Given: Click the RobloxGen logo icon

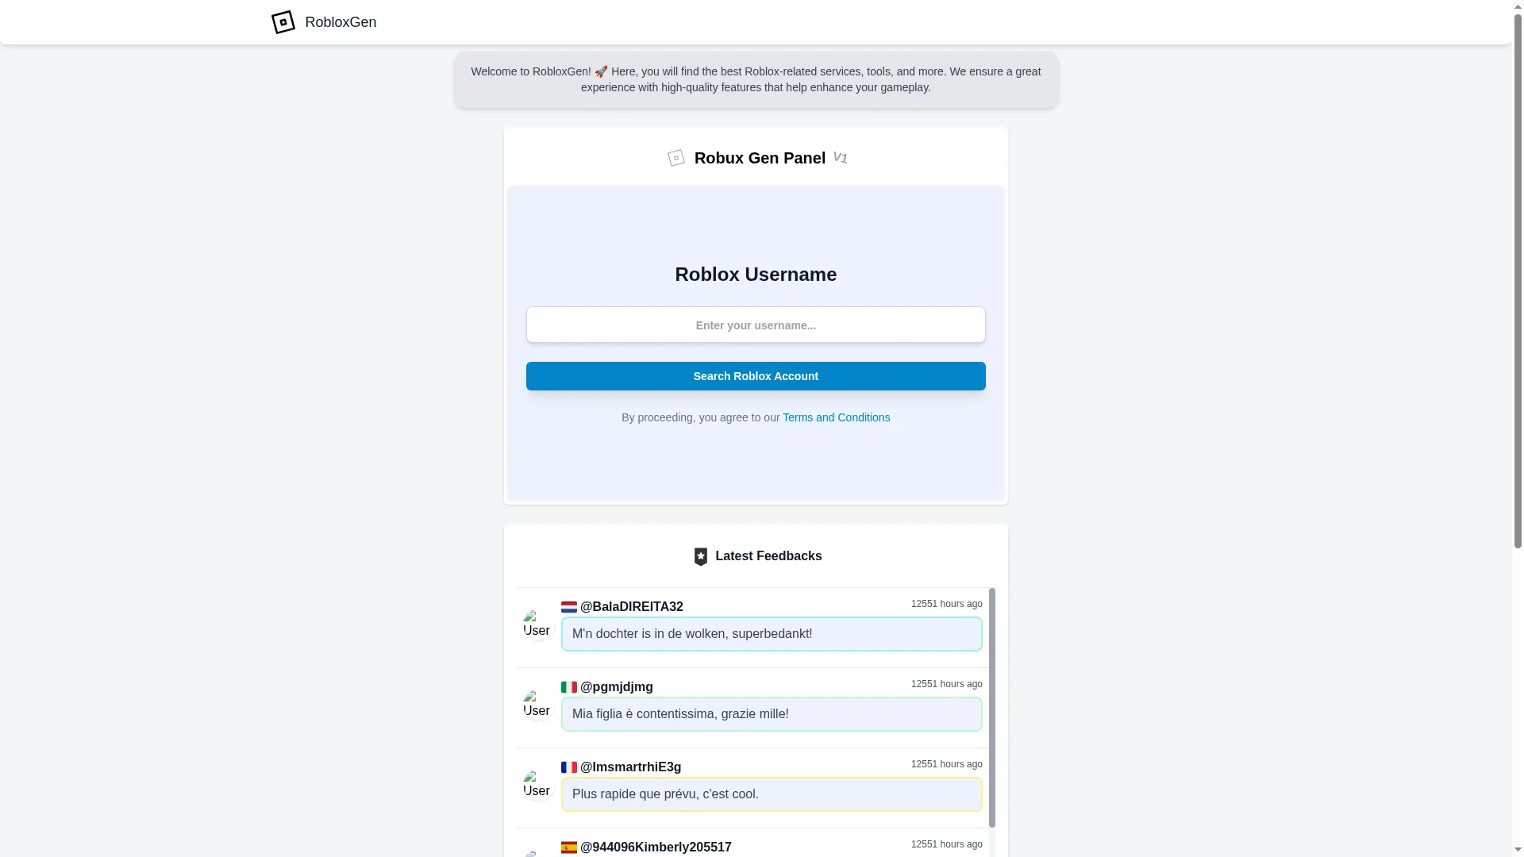Looking at the screenshot, I should pos(283,22).
